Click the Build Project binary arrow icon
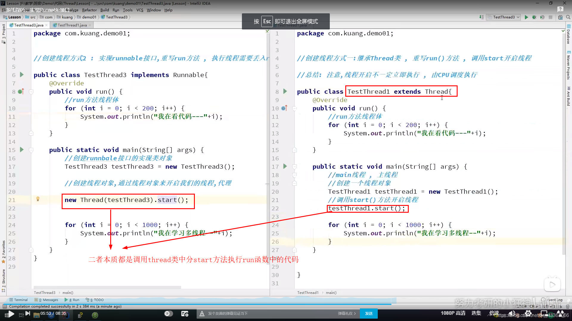 (481, 17)
